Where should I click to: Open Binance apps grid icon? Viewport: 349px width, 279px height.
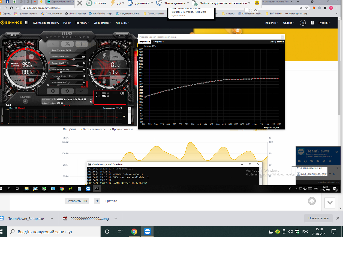point(27,23)
